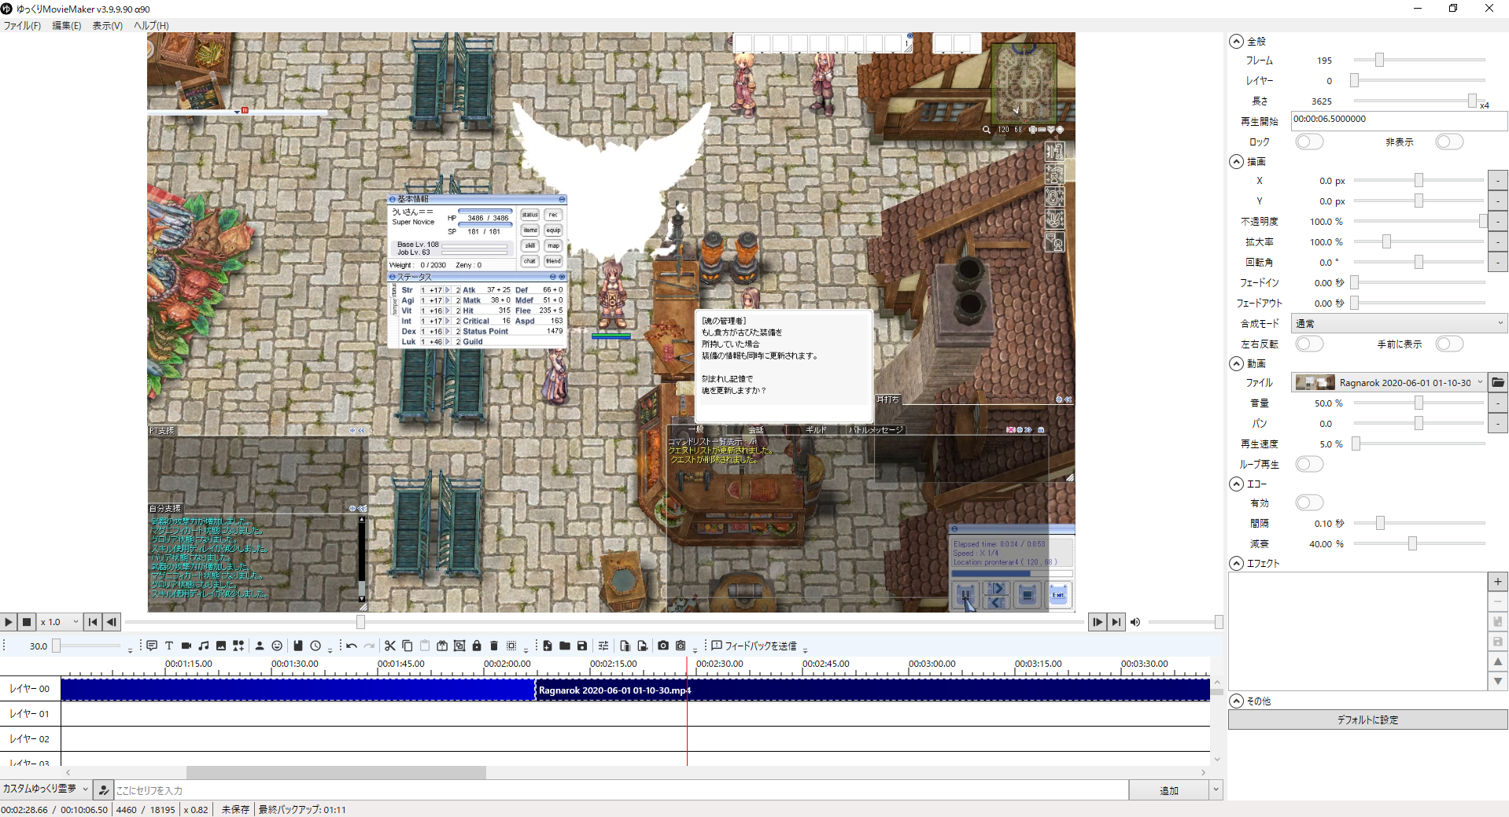Add an audio item with the music note icon
The image size is (1509, 817).
click(204, 646)
